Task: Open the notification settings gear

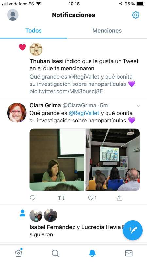Action: click(136, 15)
